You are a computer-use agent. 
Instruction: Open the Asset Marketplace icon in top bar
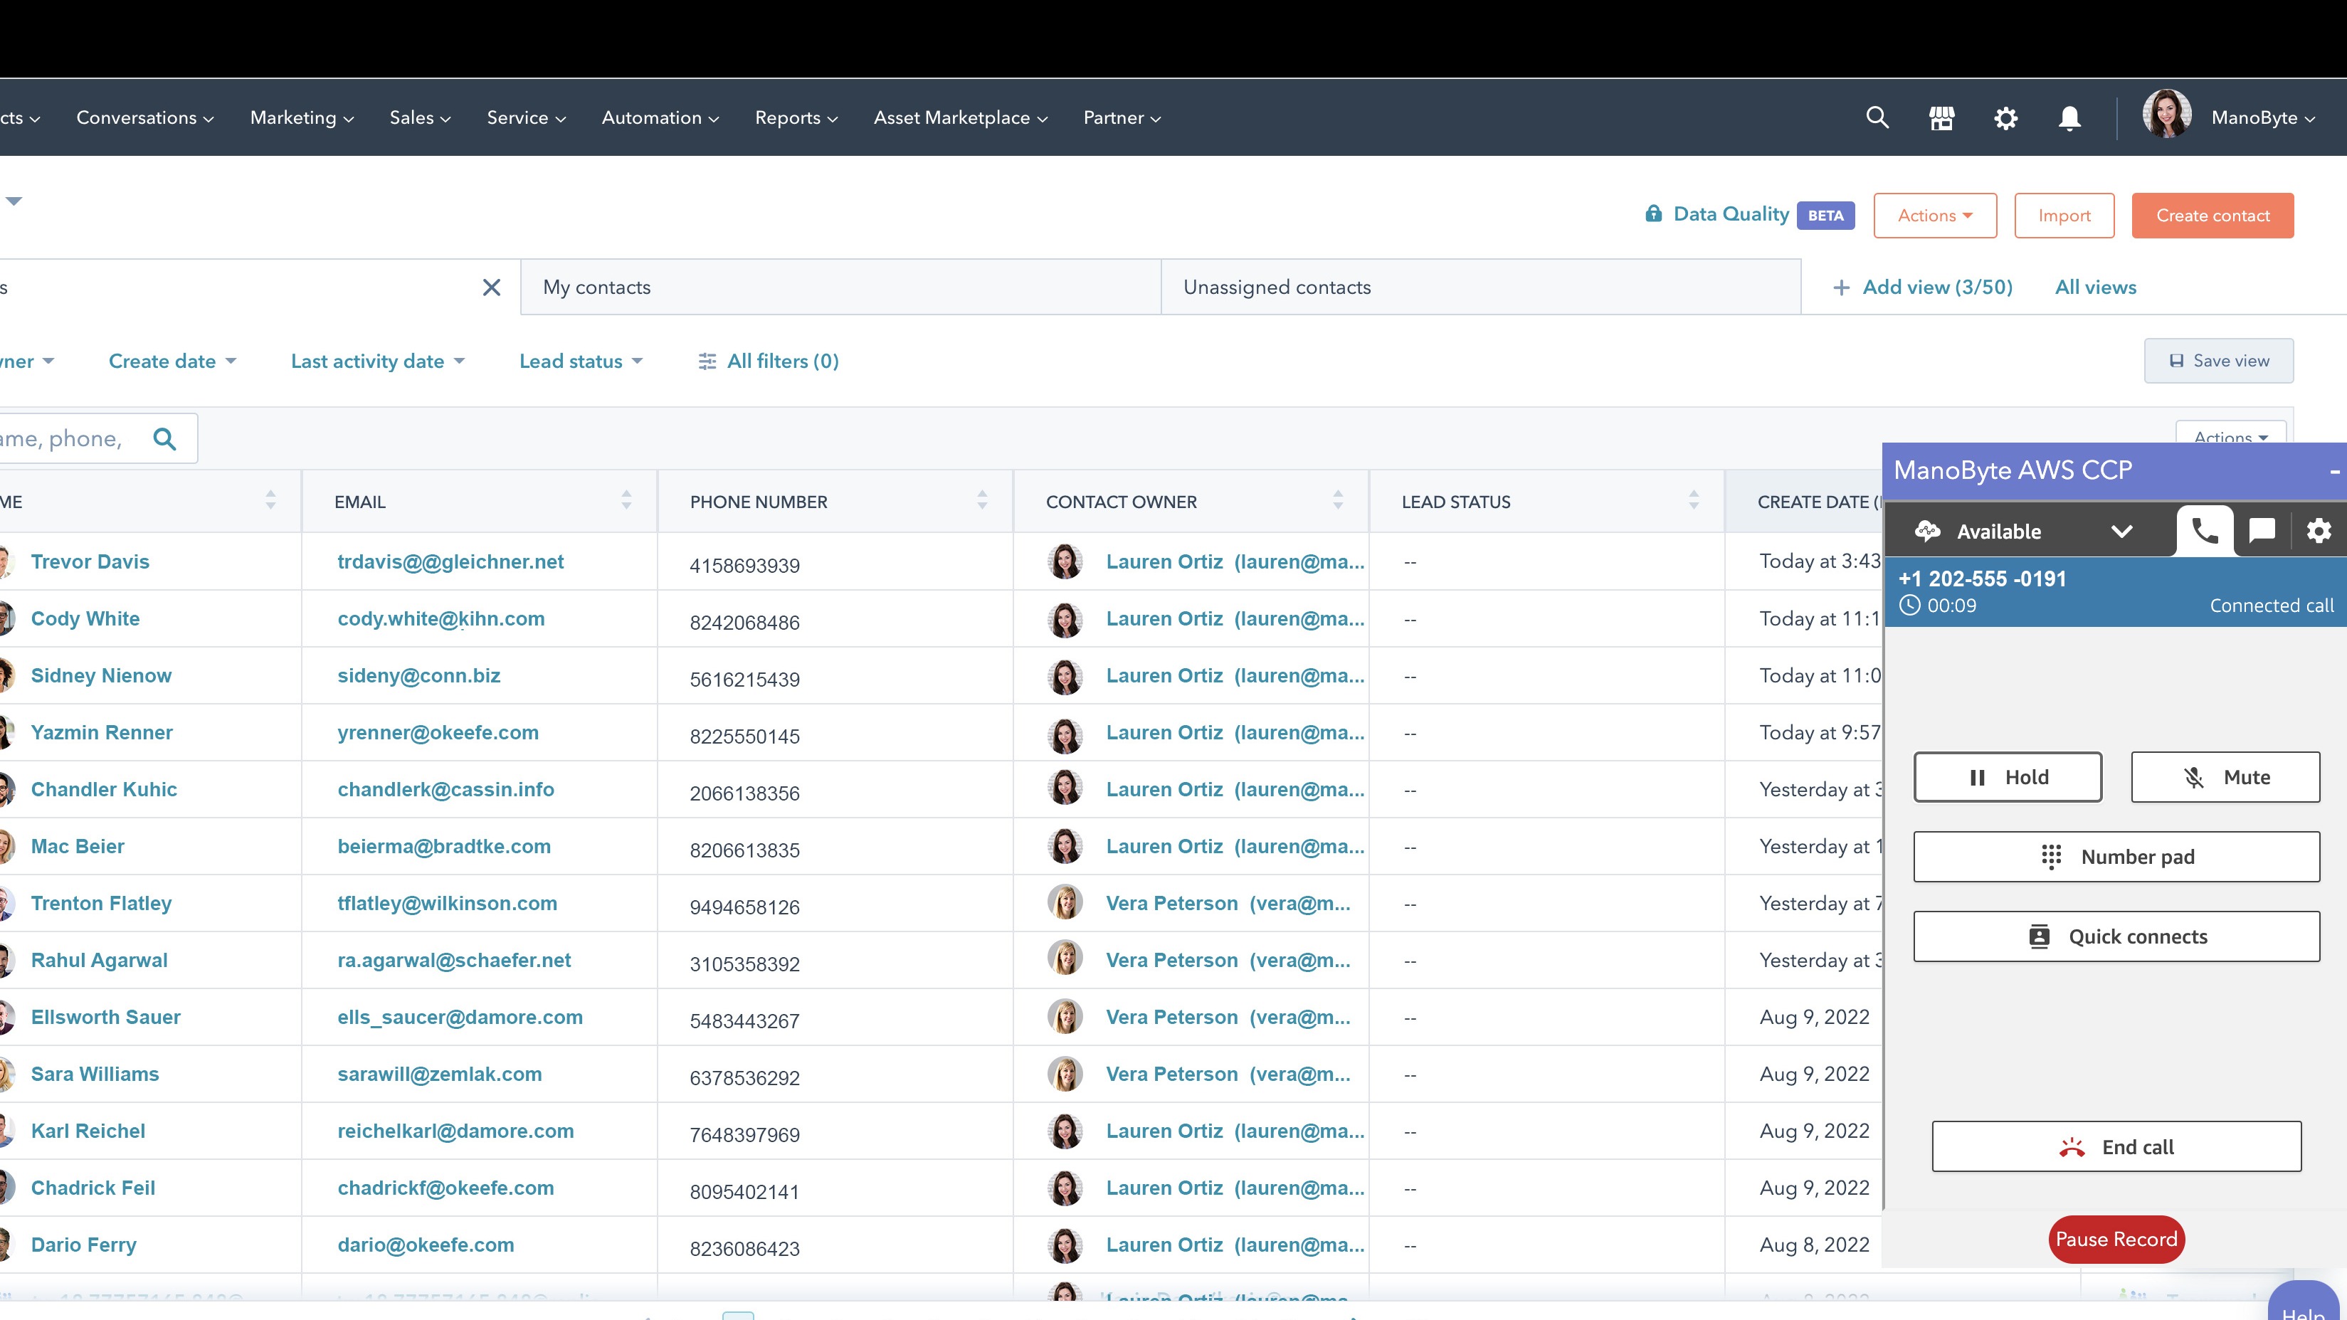1941,117
